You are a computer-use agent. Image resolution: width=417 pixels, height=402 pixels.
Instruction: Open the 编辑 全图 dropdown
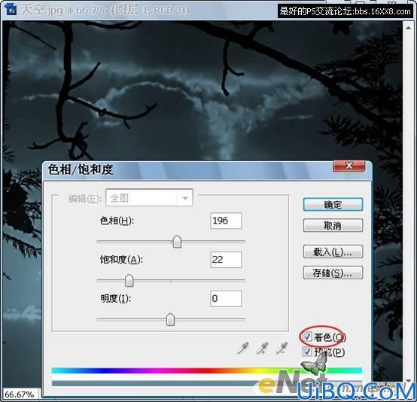[x=149, y=198]
